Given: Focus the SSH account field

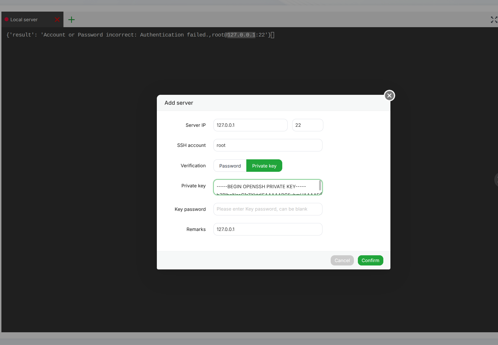Looking at the screenshot, I should click(x=268, y=145).
